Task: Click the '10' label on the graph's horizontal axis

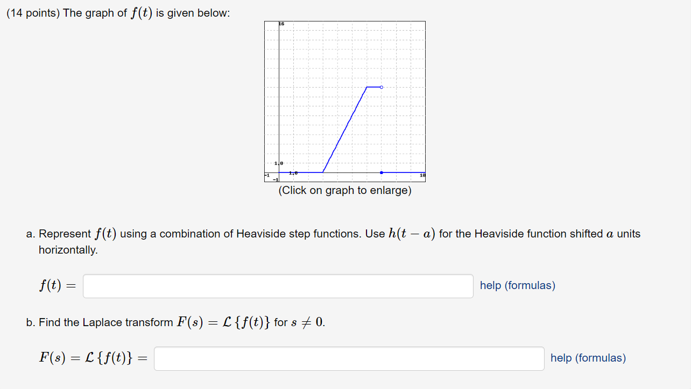Action: pyautogui.click(x=422, y=175)
